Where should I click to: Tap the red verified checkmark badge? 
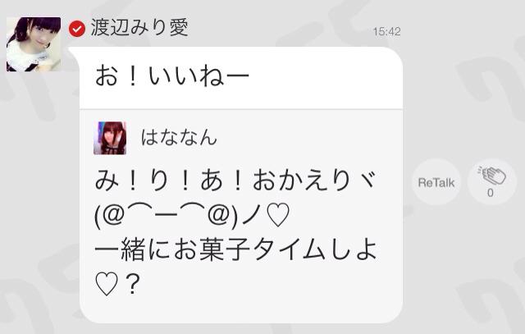(x=77, y=29)
